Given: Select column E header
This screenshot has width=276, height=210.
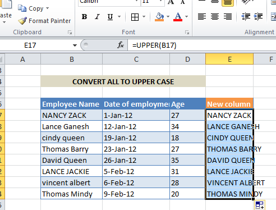Looking at the screenshot, I should tap(229, 60).
